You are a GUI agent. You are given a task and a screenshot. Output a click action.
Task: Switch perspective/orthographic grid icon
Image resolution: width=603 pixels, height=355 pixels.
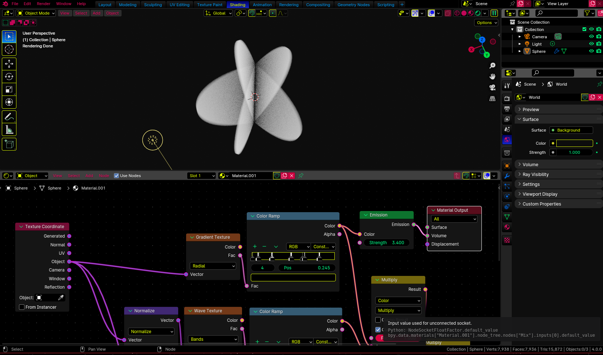click(492, 98)
